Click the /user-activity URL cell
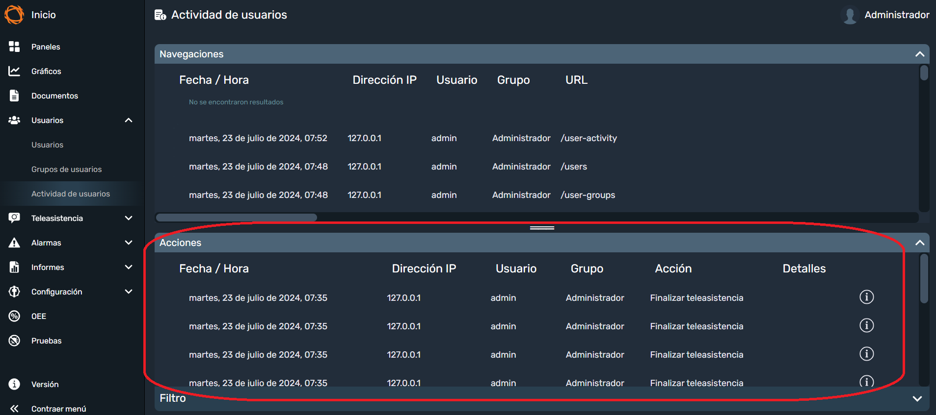The height and width of the screenshot is (415, 936). pyautogui.click(x=588, y=138)
